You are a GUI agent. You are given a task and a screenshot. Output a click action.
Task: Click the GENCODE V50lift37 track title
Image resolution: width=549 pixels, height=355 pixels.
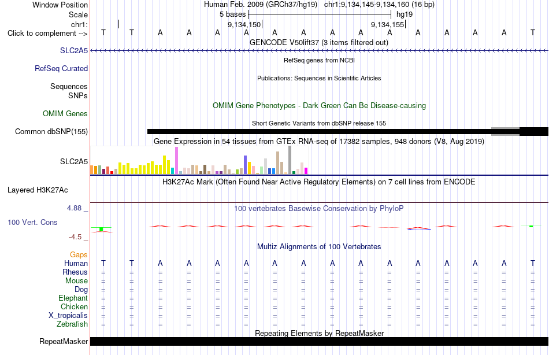319,42
